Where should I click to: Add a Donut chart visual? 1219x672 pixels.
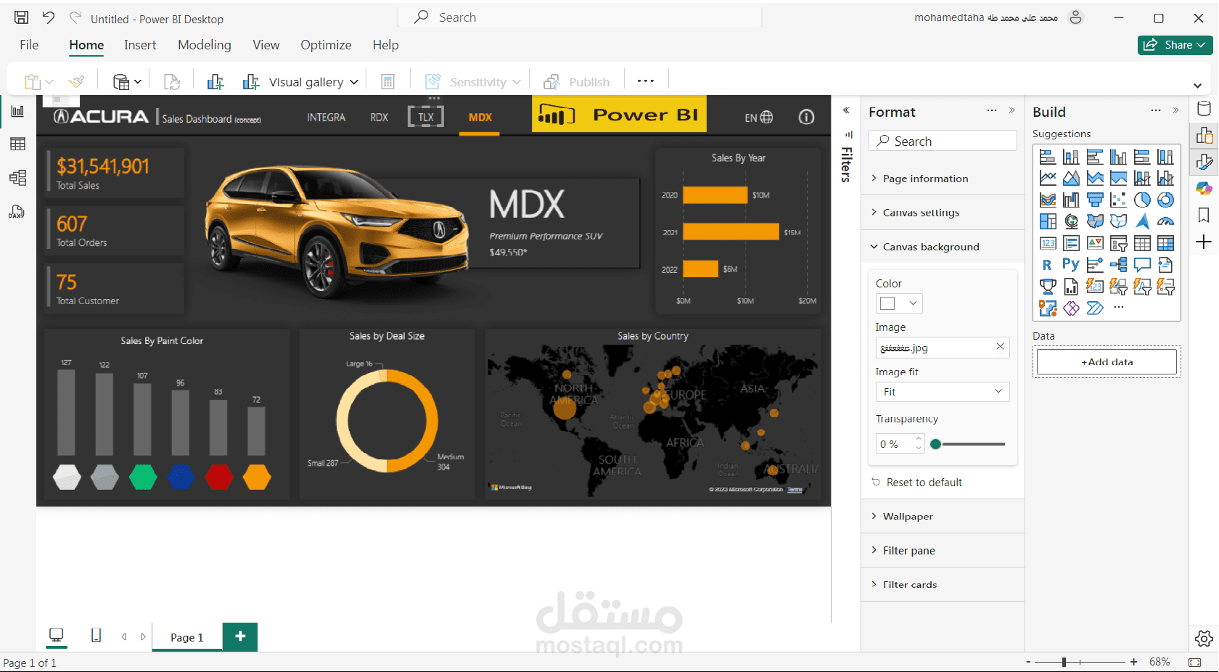click(1165, 200)
